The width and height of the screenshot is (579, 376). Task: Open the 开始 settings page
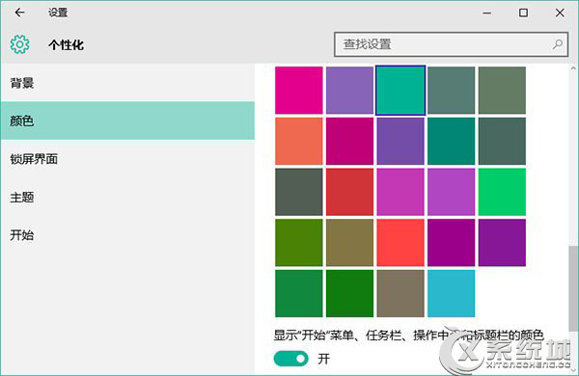127,235
